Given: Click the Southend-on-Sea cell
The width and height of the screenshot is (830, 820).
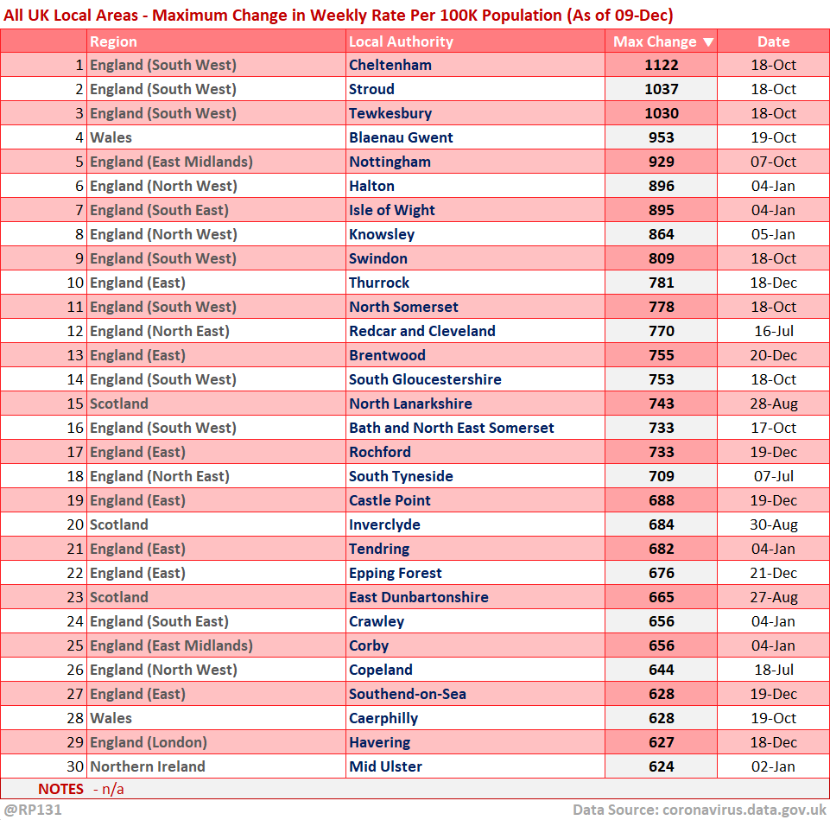Looking at the screenshot, I should pos(475,694).
